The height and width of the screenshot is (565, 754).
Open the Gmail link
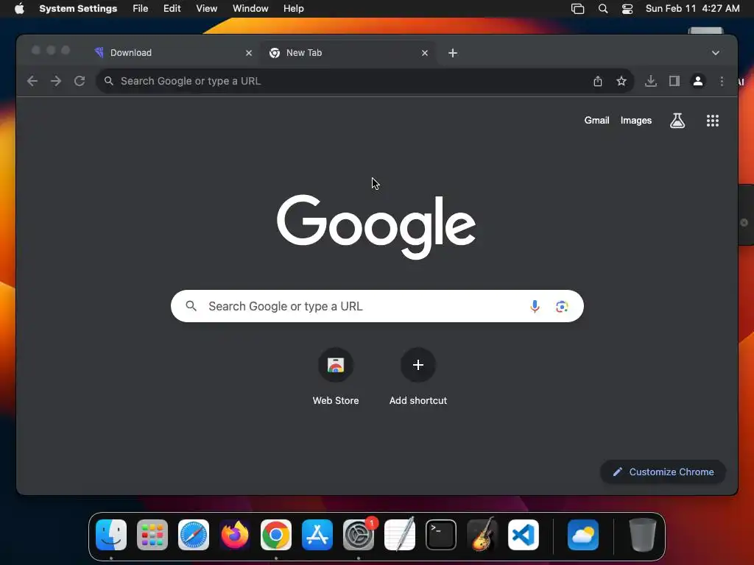596,121
